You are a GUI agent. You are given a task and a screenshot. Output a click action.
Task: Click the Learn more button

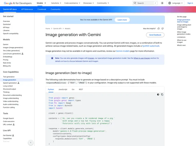click(122, 20)
